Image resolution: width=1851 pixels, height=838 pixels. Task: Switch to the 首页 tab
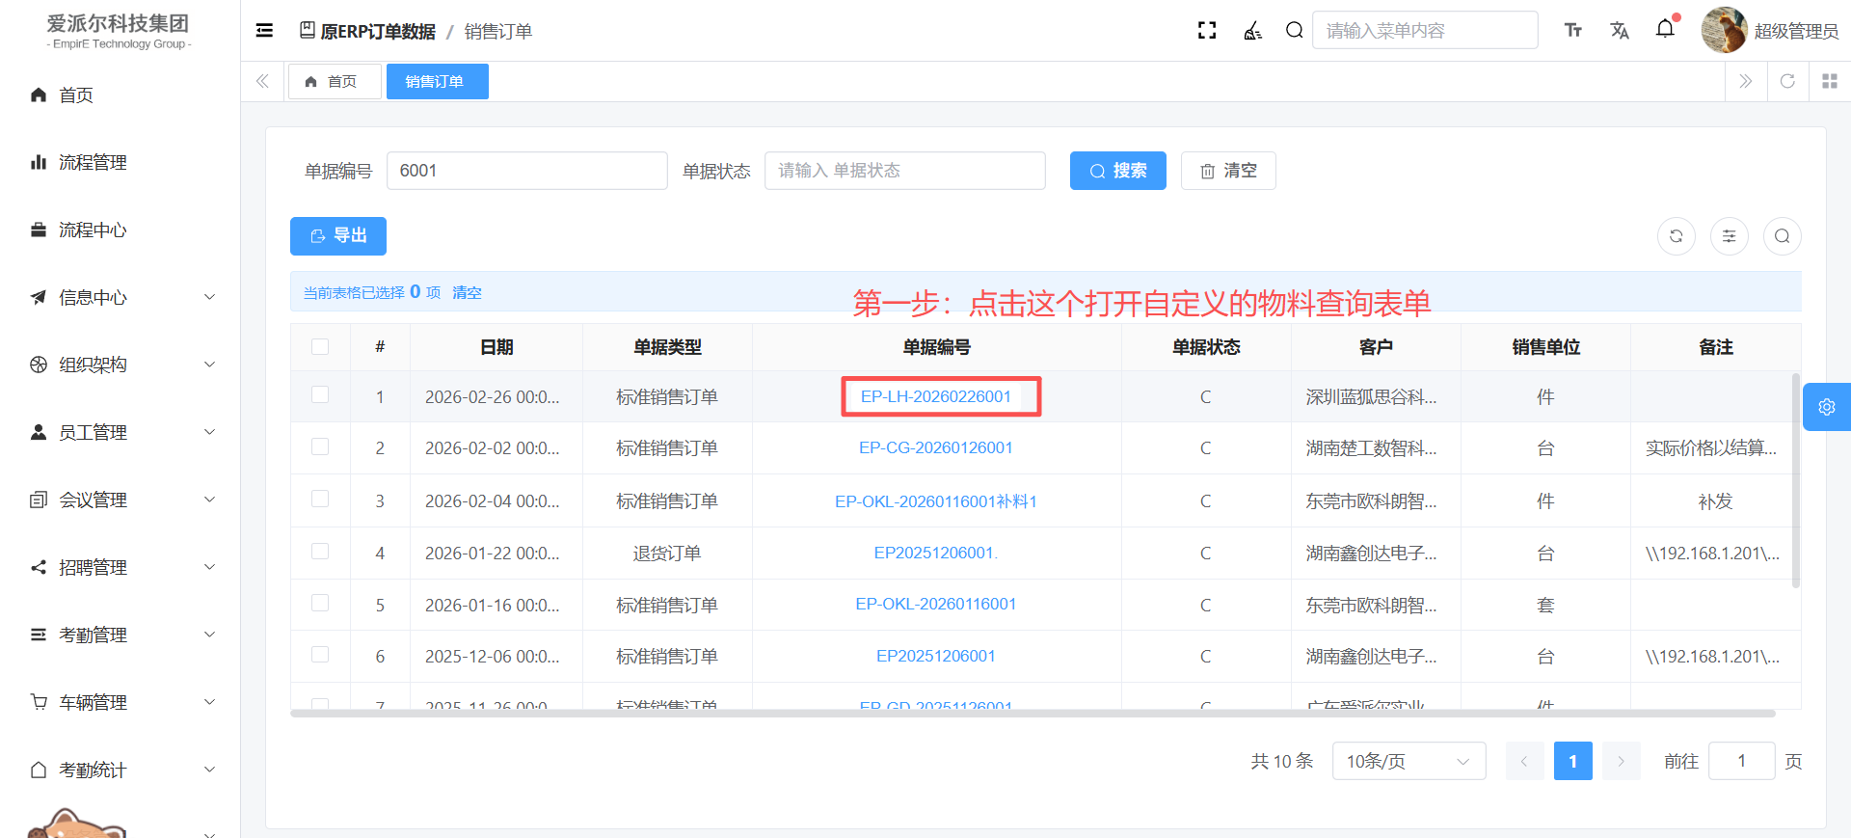pos(334,82)
